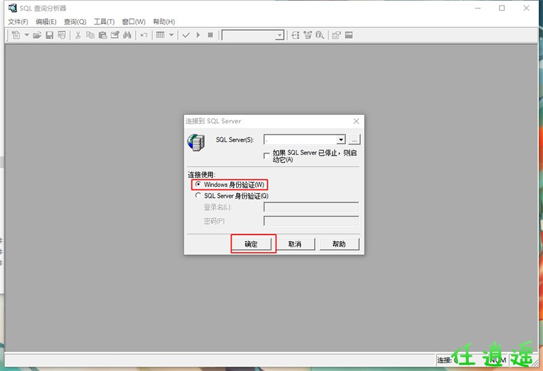This screenshot has width=543, height=371.
Task: Open the 文件(F) menu
Action: tap(18, 22)
